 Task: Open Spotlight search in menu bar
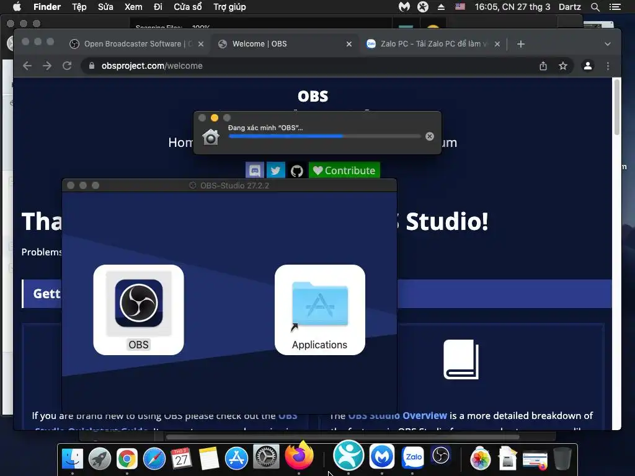(595, 7)
